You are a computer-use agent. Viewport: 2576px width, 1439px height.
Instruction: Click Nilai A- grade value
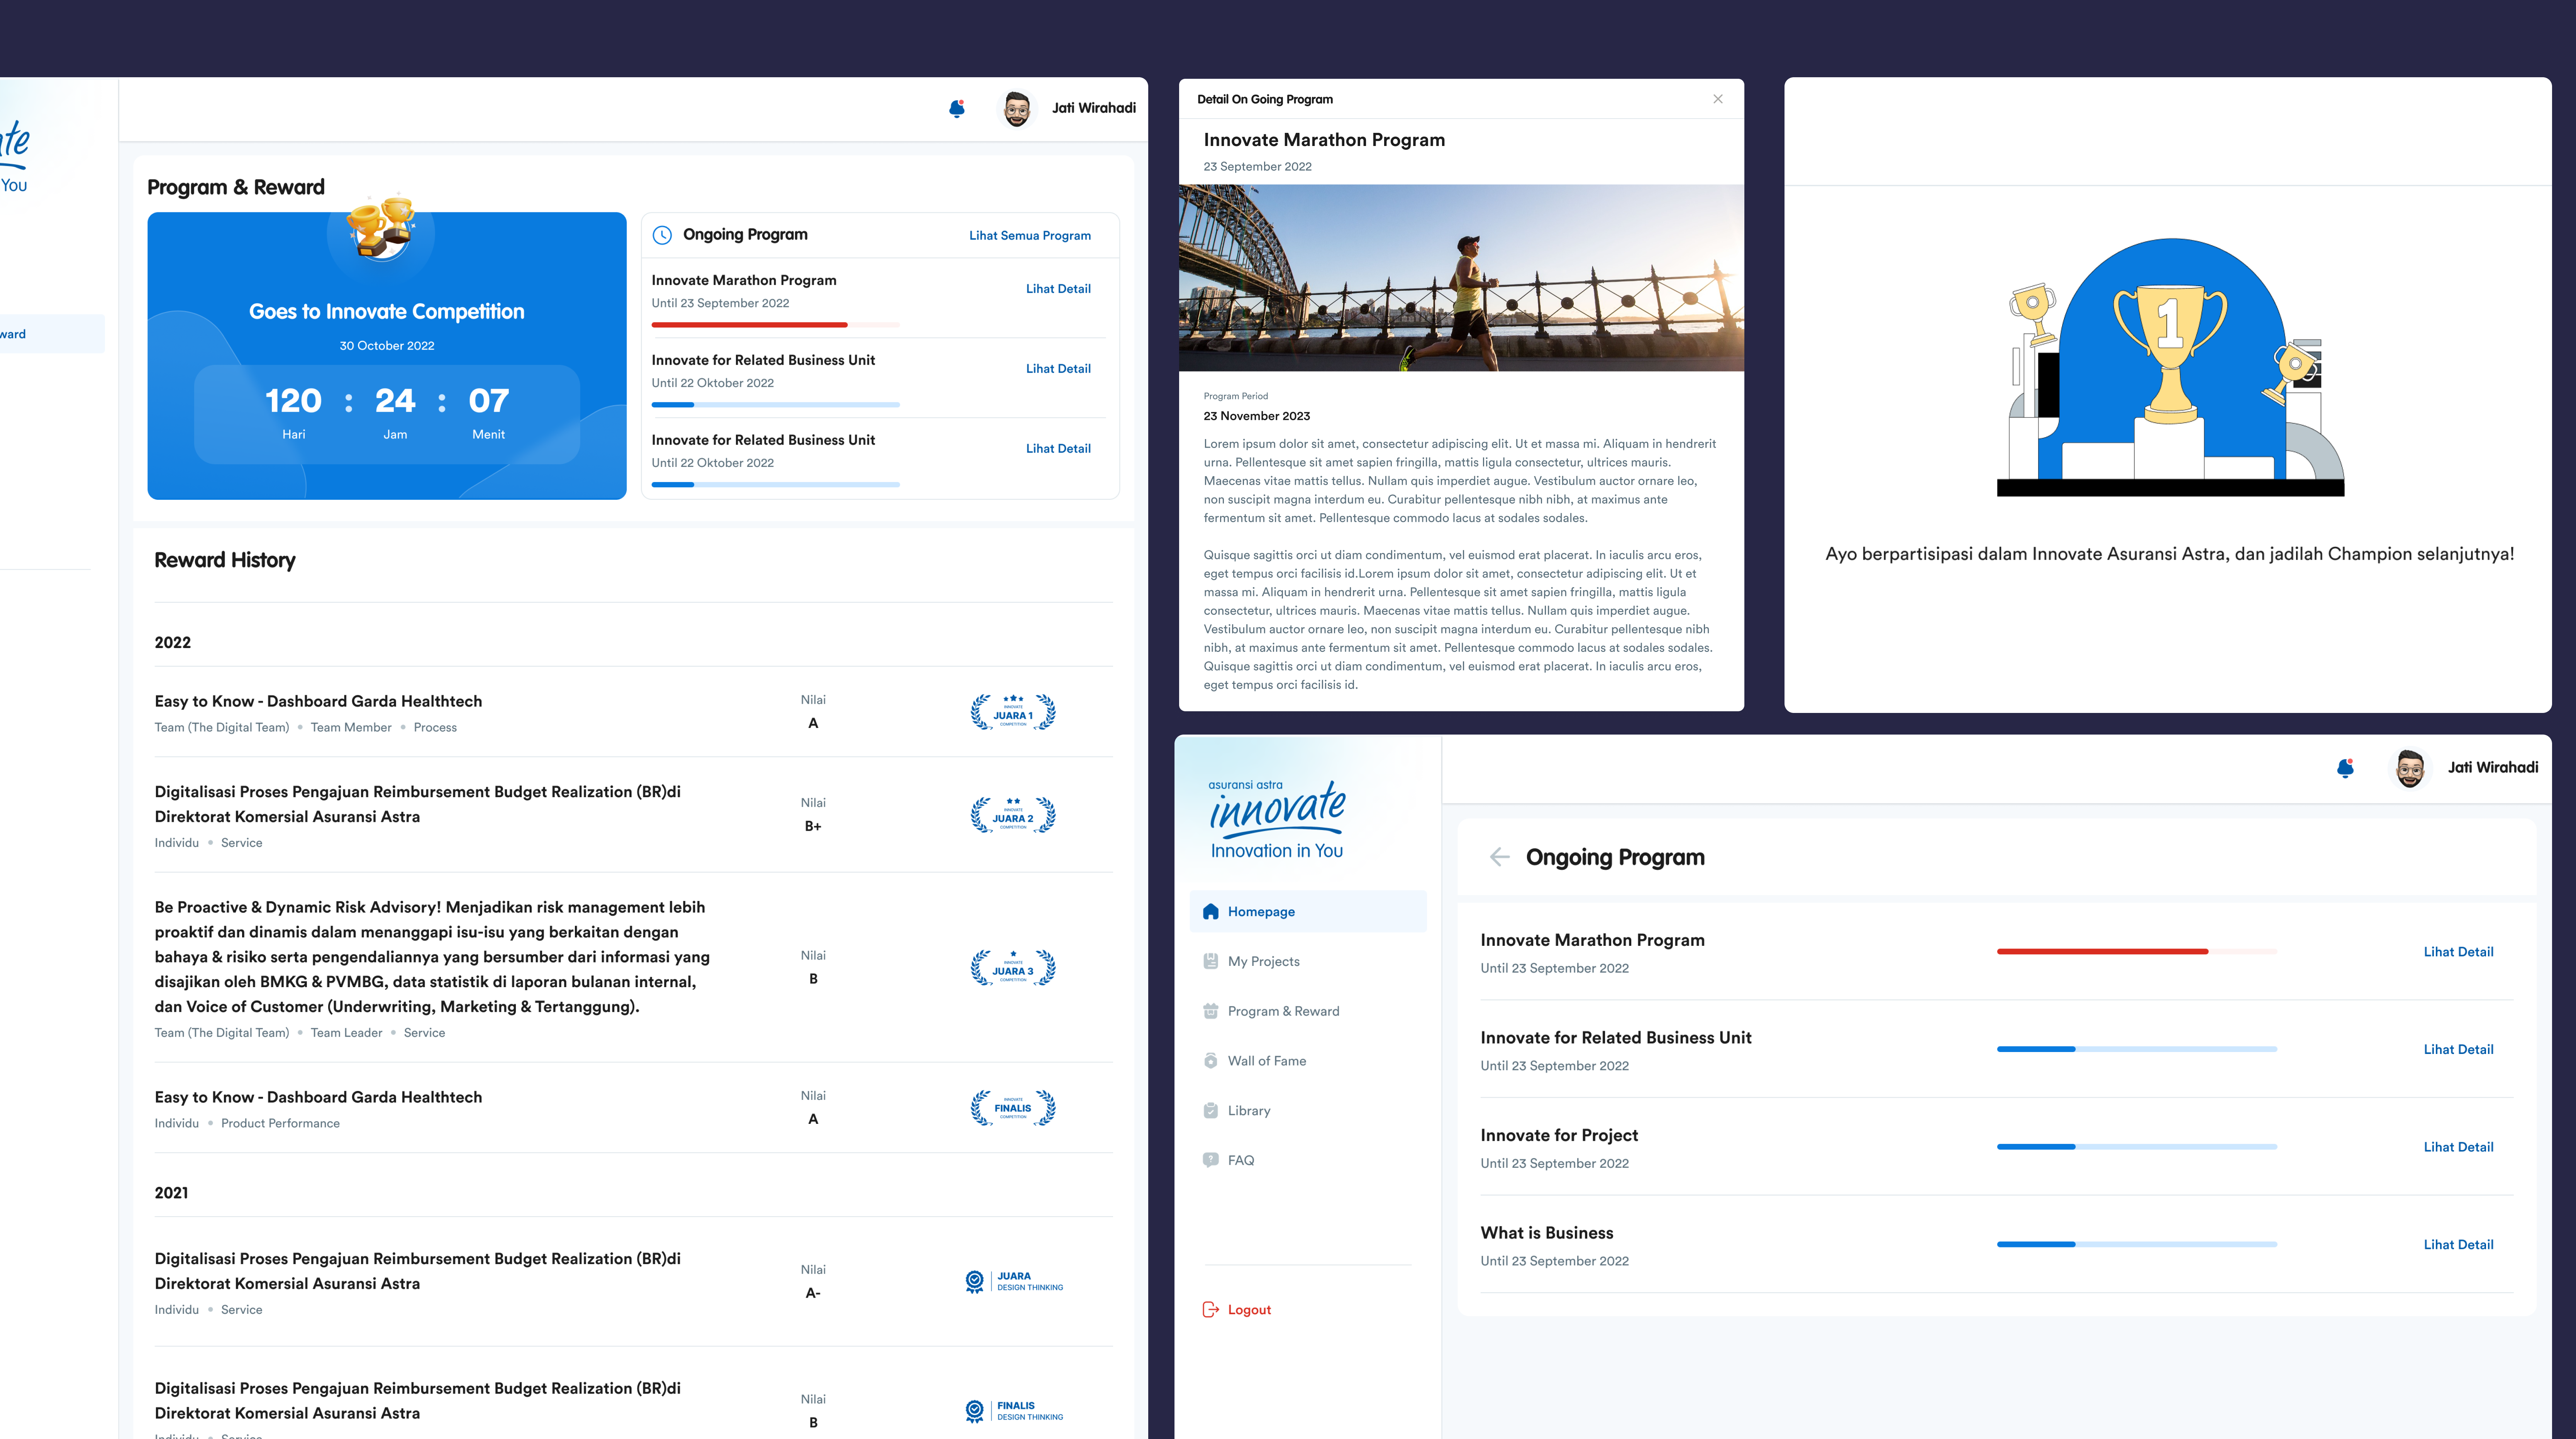[813, 1294]
